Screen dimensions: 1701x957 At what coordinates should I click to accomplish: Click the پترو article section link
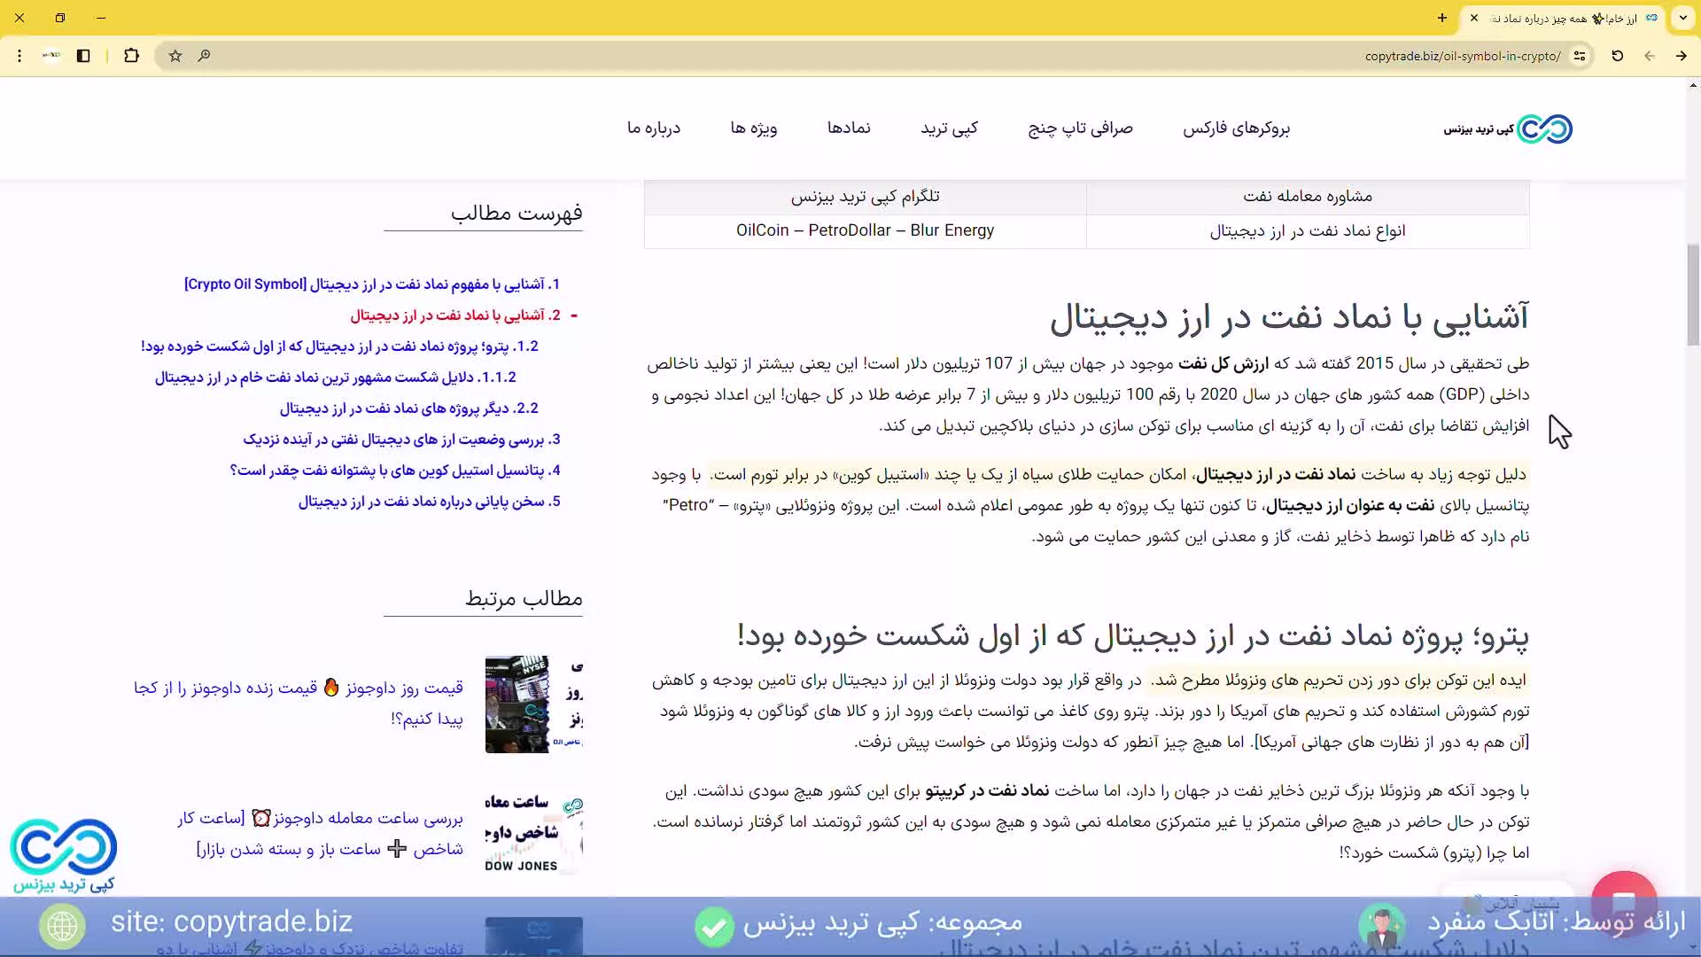[341, 345]
